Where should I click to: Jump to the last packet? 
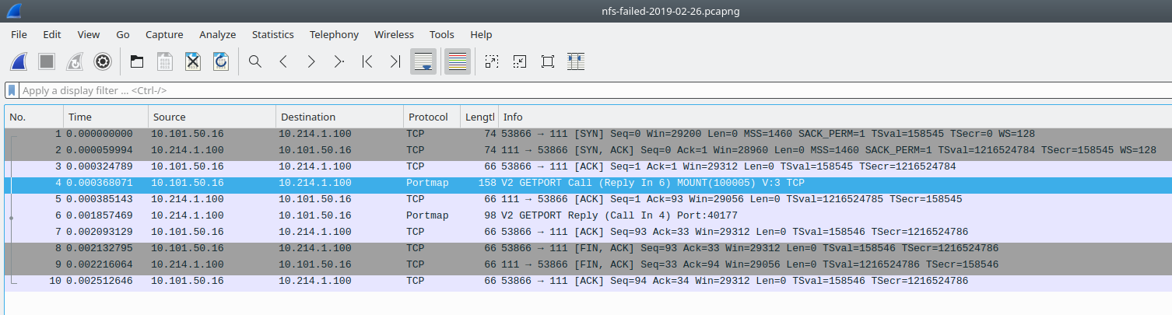pyautogui.click(x=395, y=61)
